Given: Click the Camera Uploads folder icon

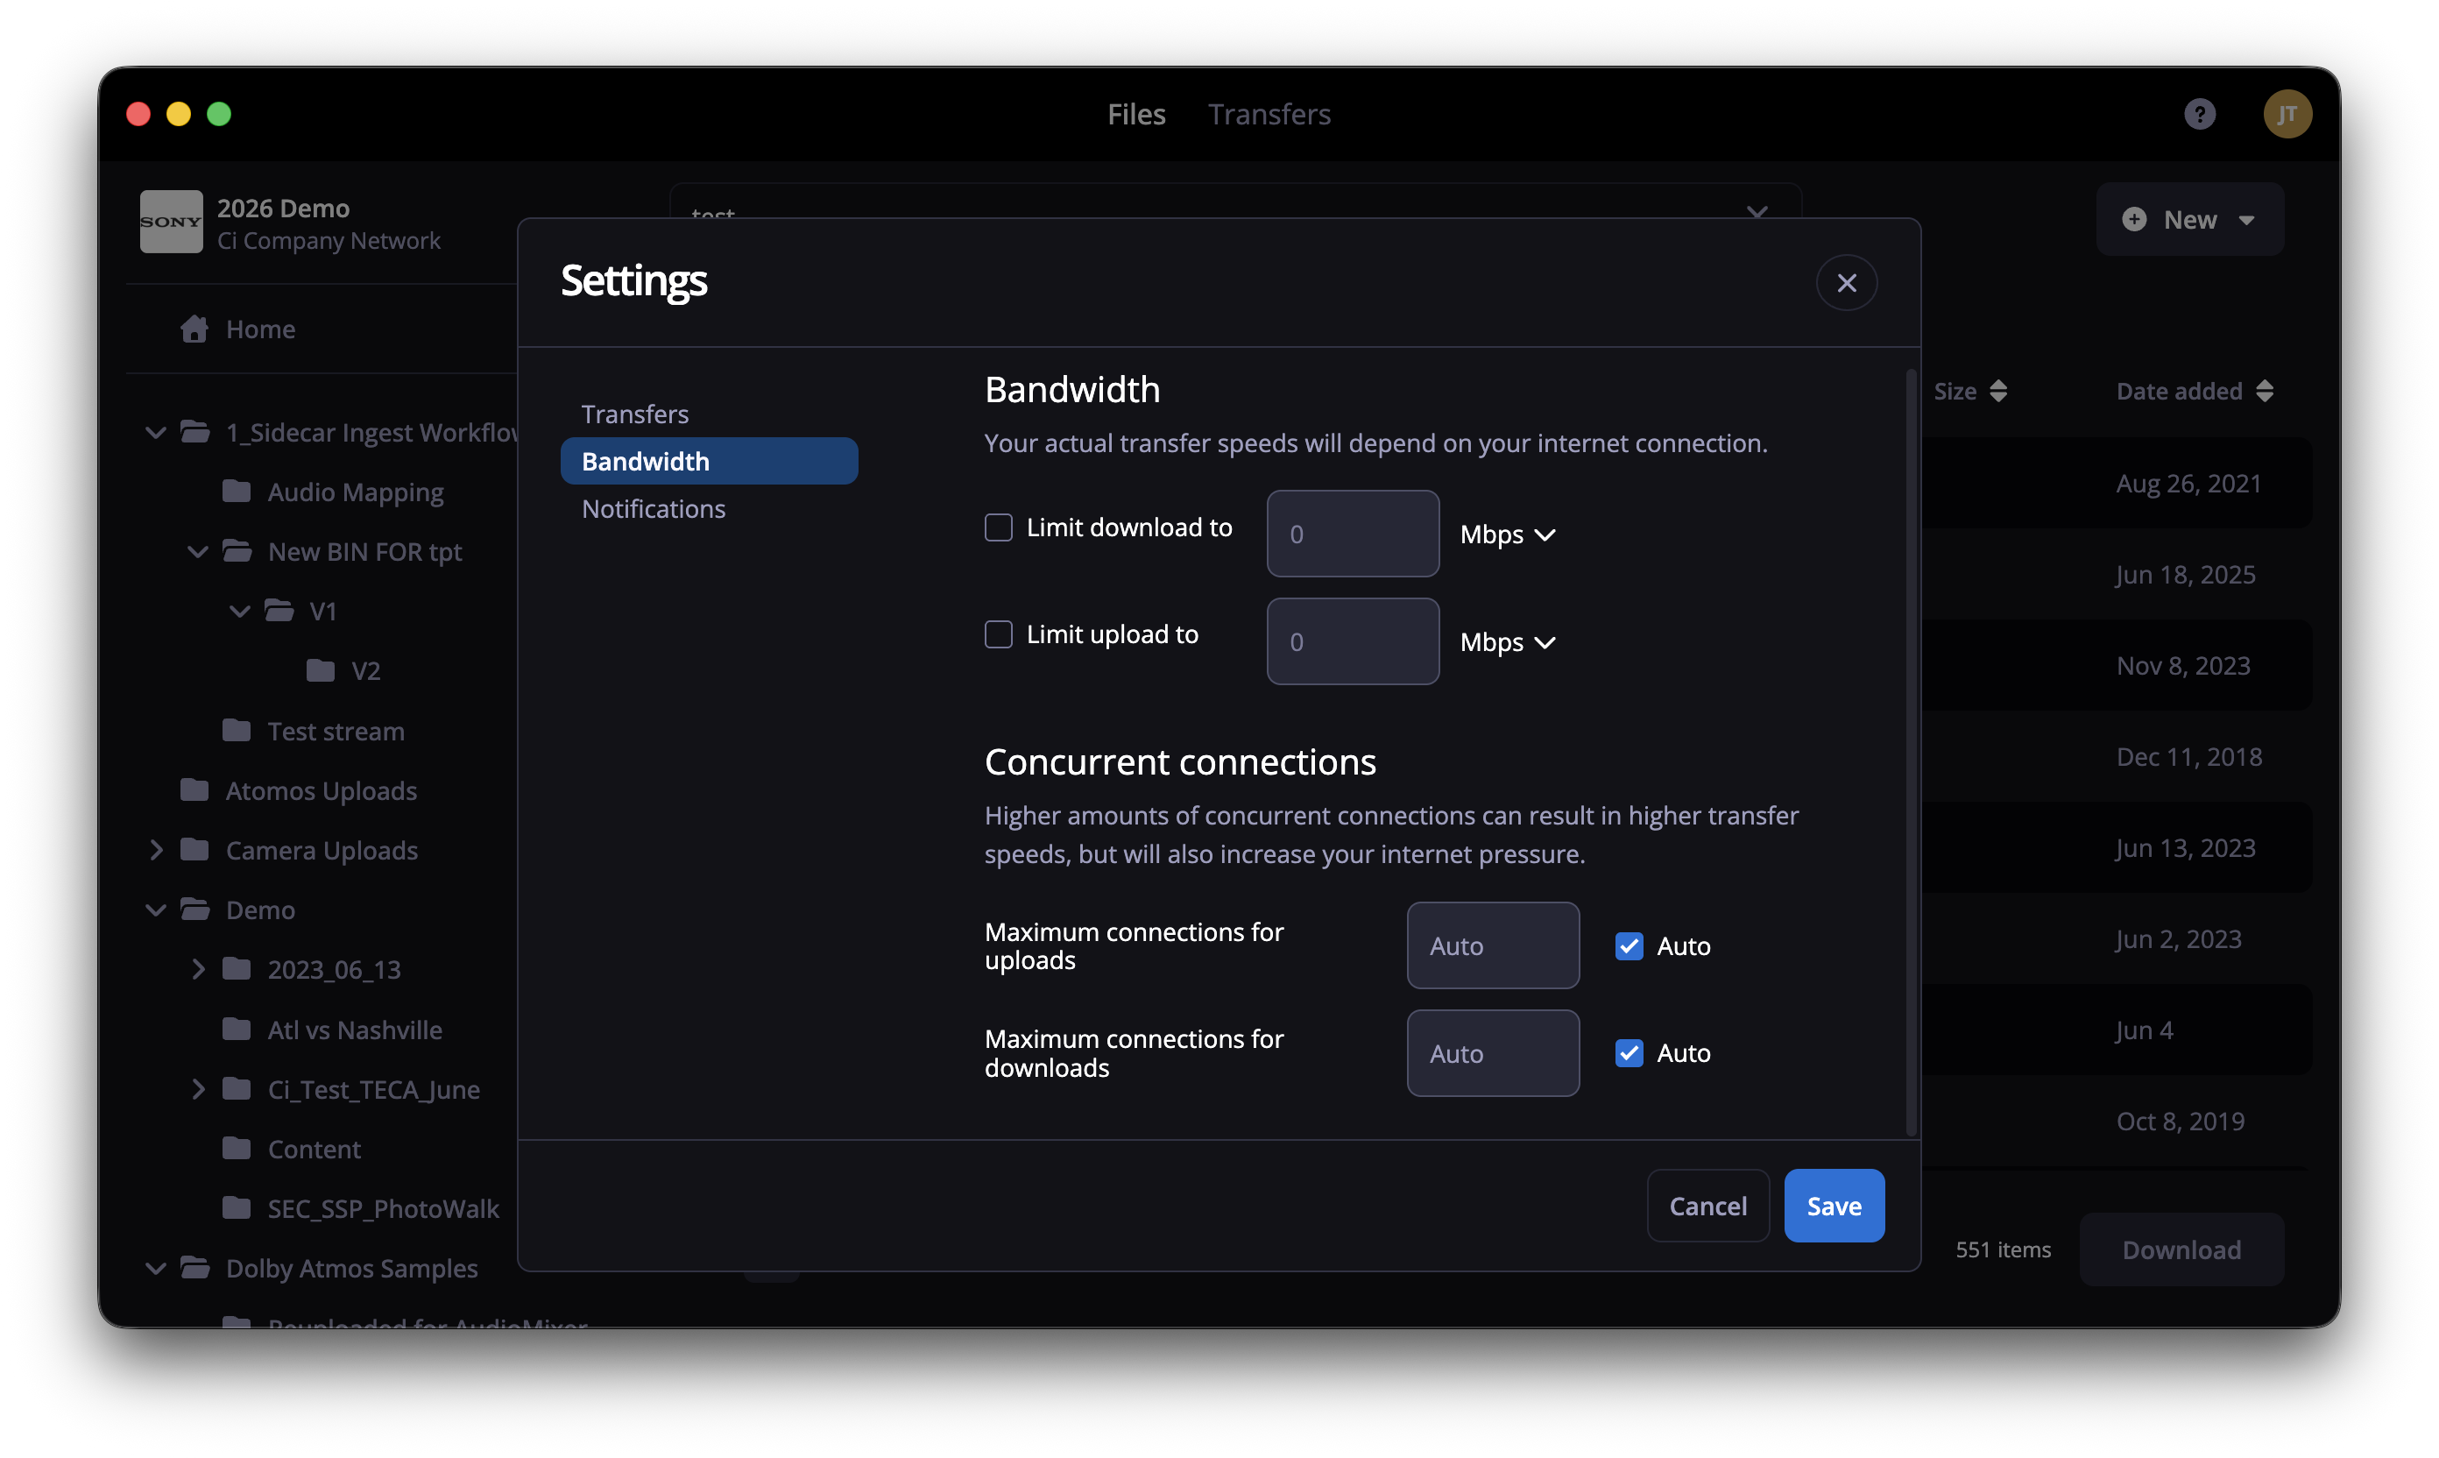Looking at the screenshot, I should tap(194, 849).
